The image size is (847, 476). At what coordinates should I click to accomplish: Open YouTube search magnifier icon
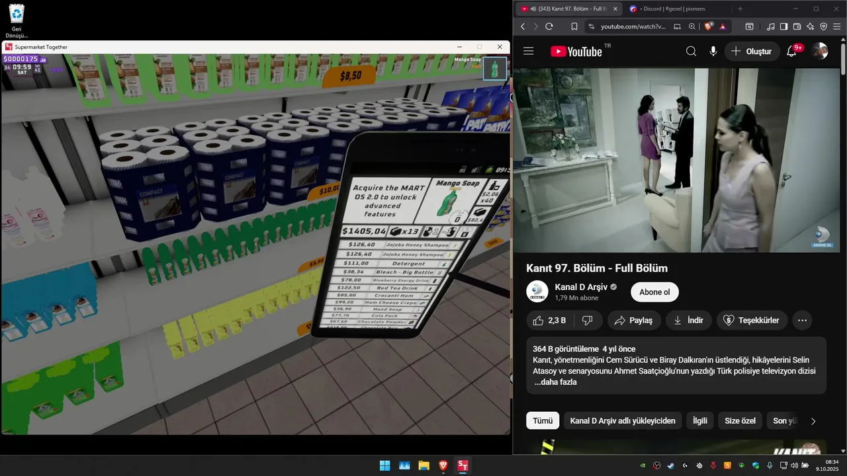pyautogui.click(x=691, y=52)
